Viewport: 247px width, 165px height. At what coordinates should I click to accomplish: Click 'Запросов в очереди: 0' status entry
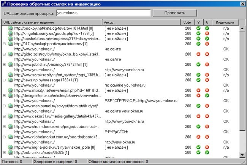point(55,162)
